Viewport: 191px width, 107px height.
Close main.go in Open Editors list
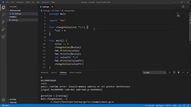10,14
